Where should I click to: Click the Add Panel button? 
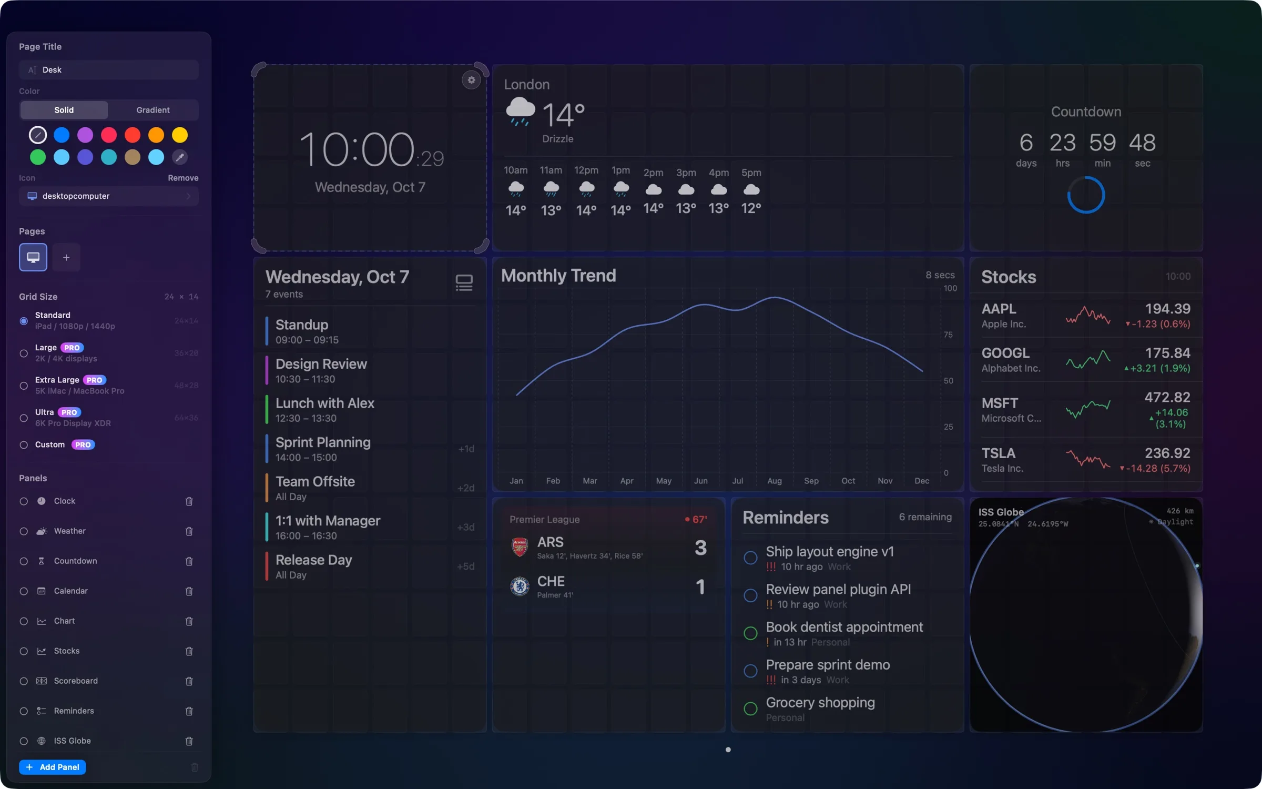(53, 767)
